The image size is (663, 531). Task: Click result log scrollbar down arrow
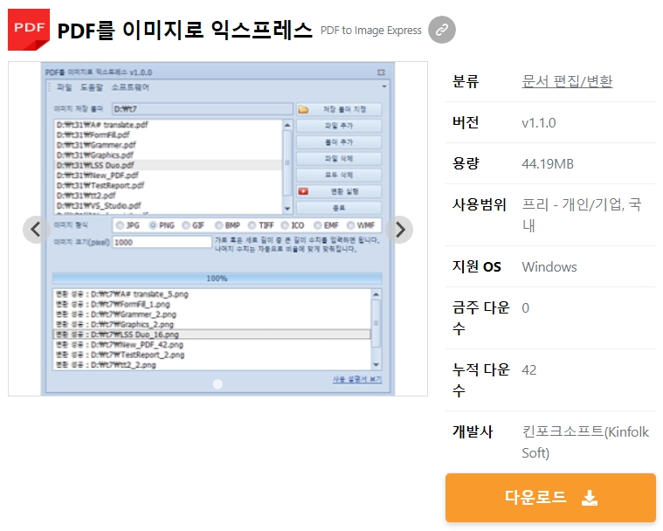[376, 365]
